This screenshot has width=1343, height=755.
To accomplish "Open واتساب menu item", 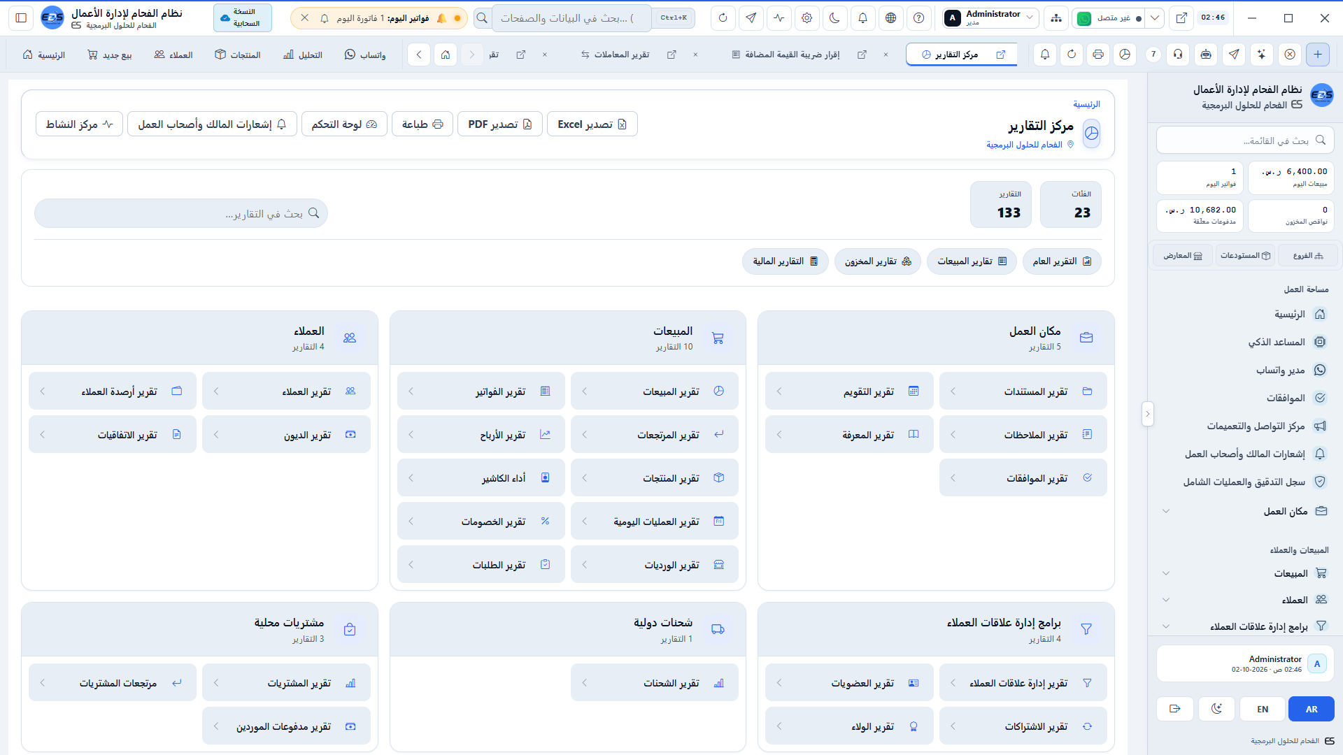I will click(365, 55).
